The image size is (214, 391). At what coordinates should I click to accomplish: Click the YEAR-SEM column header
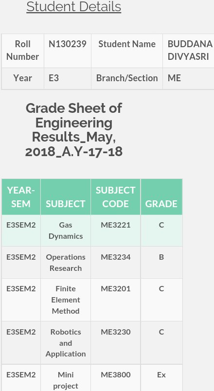[21, 197]
